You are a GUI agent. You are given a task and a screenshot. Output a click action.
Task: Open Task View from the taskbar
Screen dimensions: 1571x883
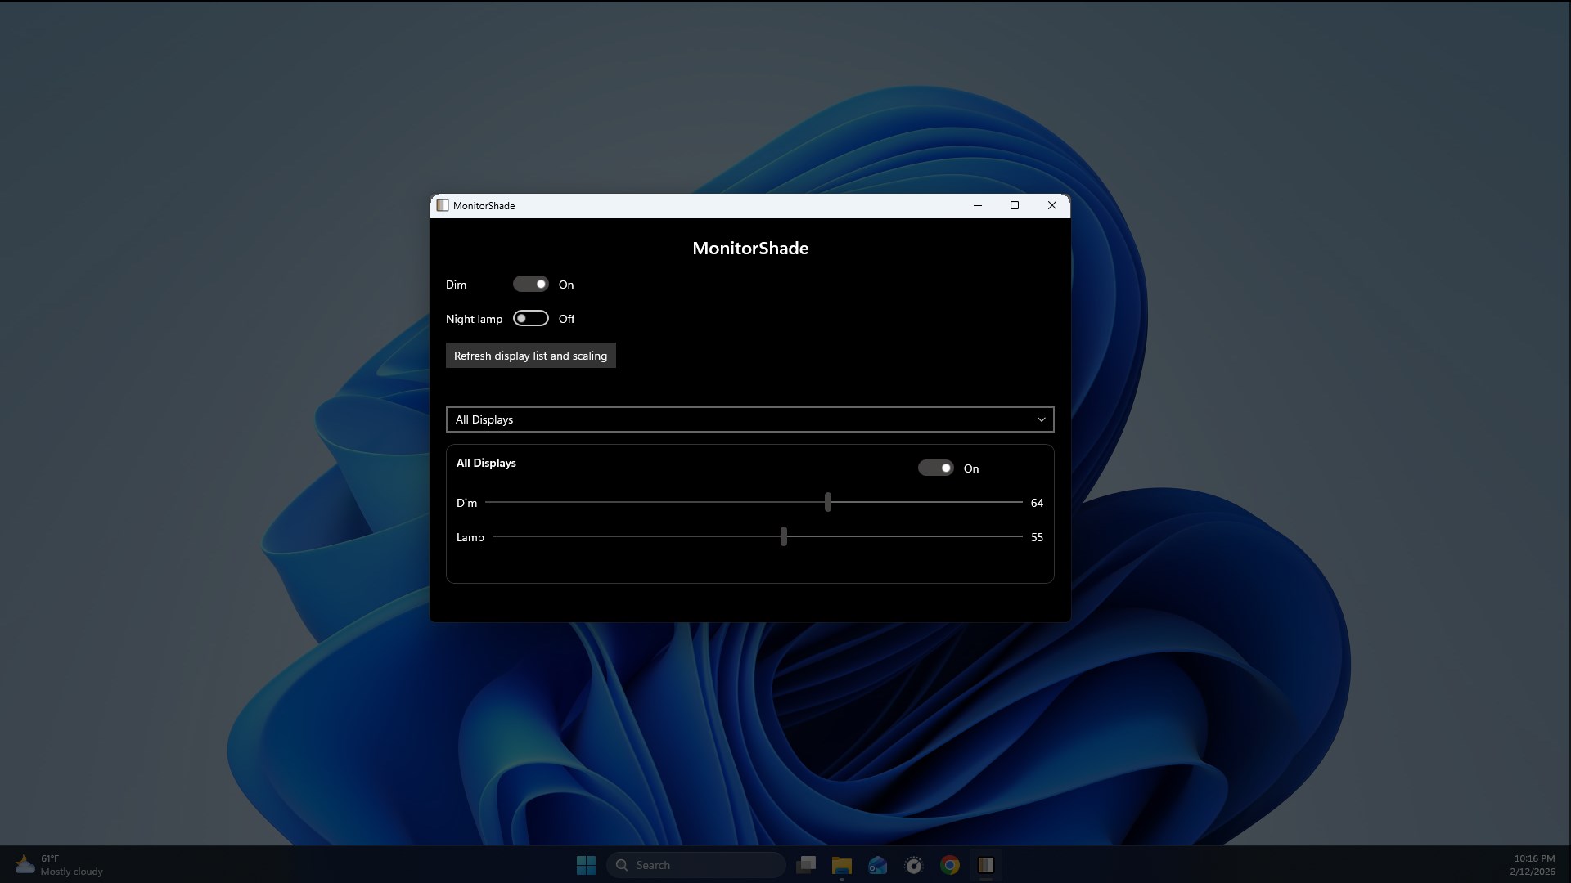coord(806,865)
